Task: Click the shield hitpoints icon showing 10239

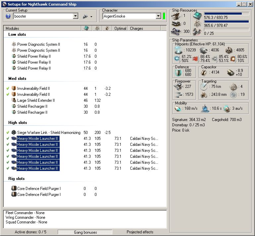Action: (178, 50)
